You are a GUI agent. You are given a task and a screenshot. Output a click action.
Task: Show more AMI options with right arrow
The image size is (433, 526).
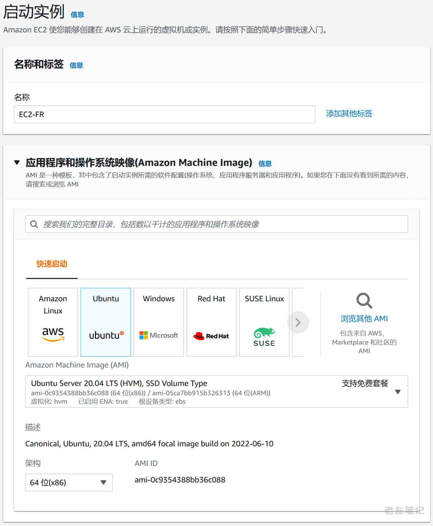tap(298, 322)
